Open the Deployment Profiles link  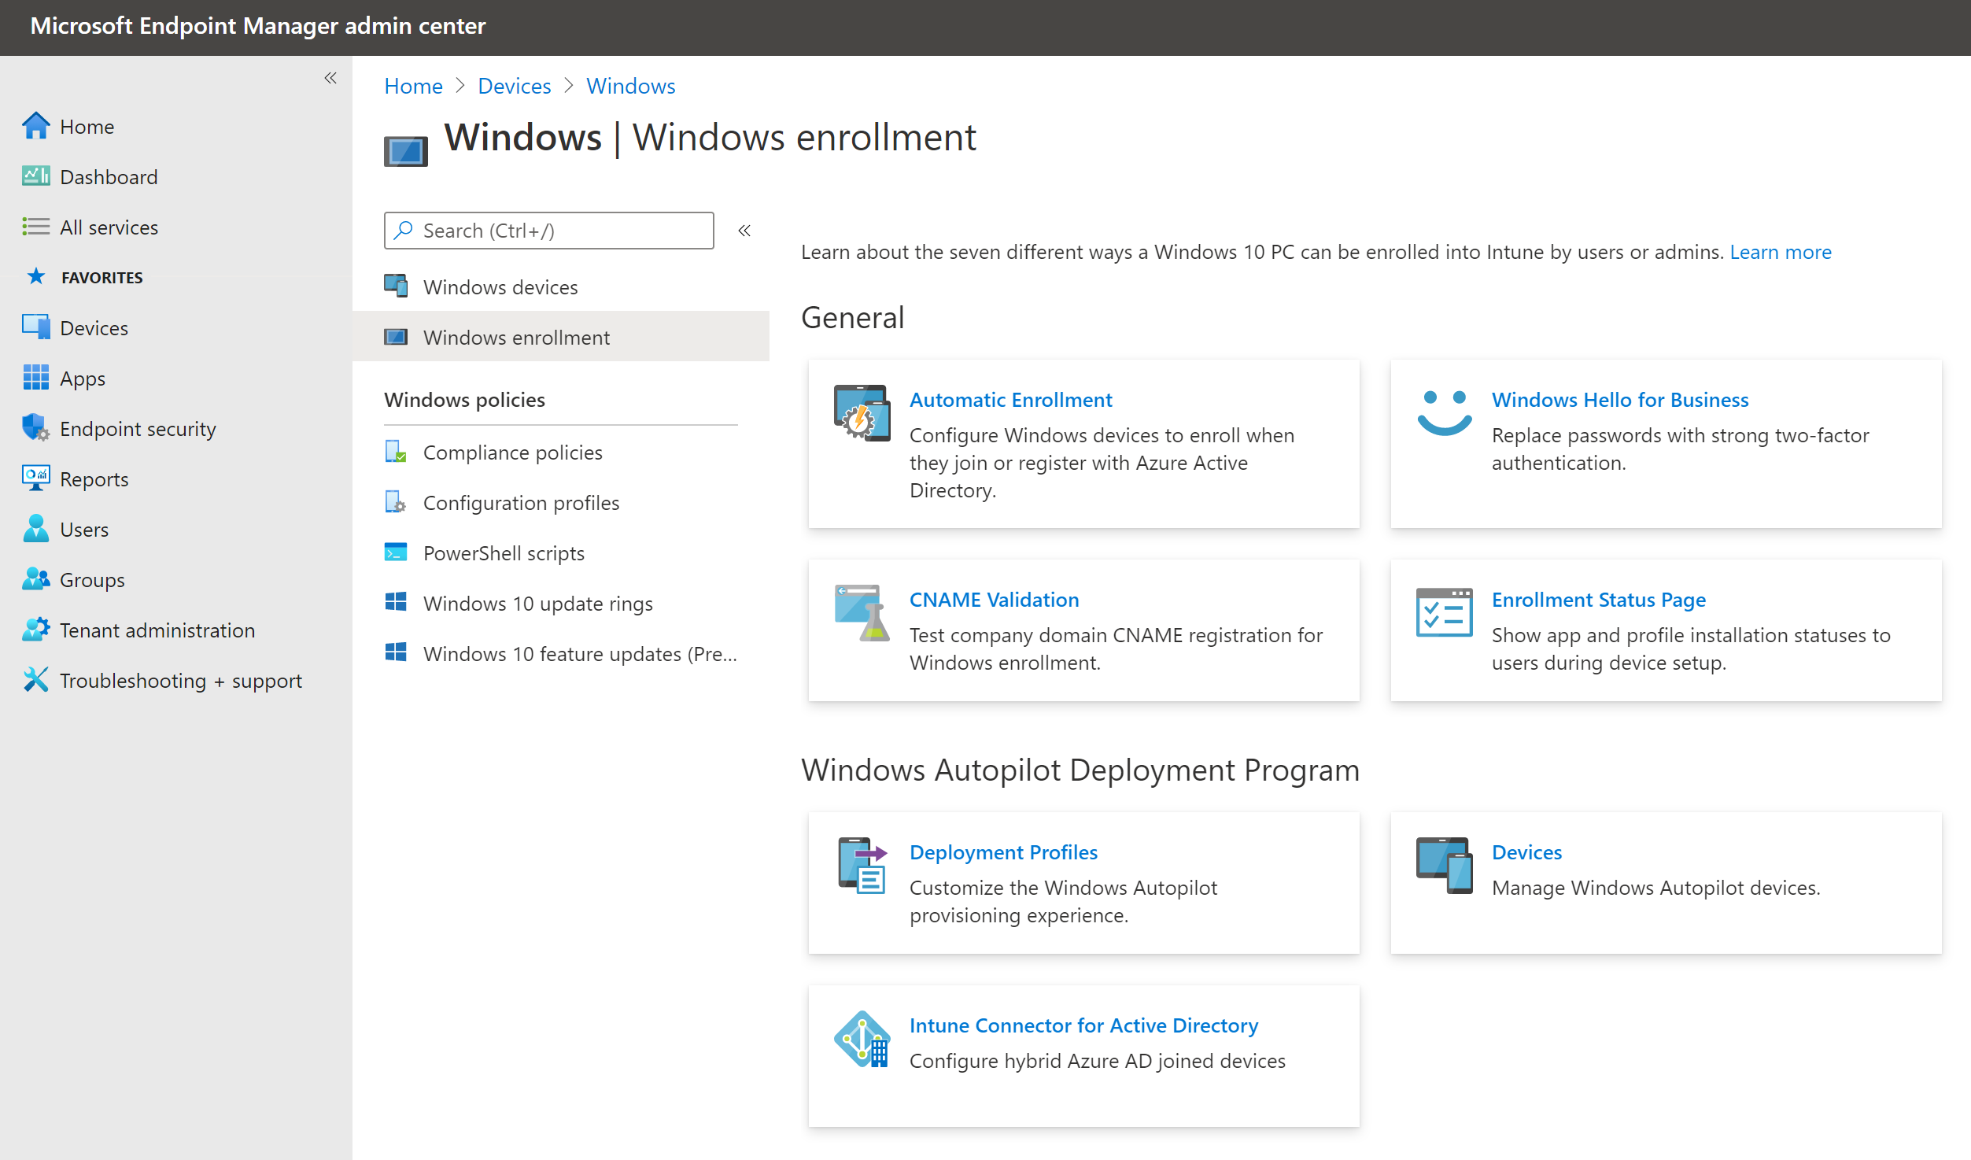(x=1003, y=852)
